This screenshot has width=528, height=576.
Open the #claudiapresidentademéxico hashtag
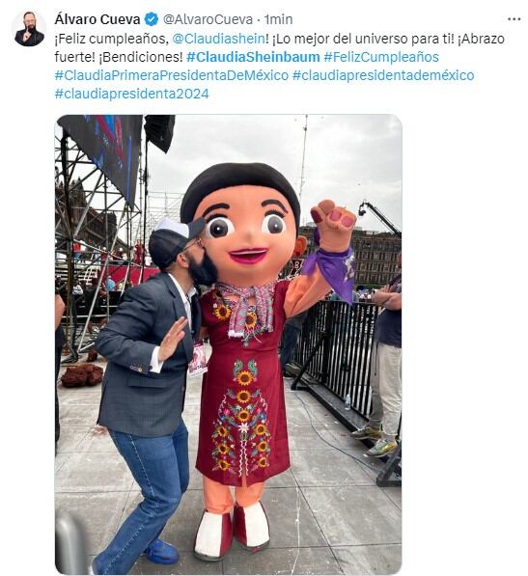(383, 75)
